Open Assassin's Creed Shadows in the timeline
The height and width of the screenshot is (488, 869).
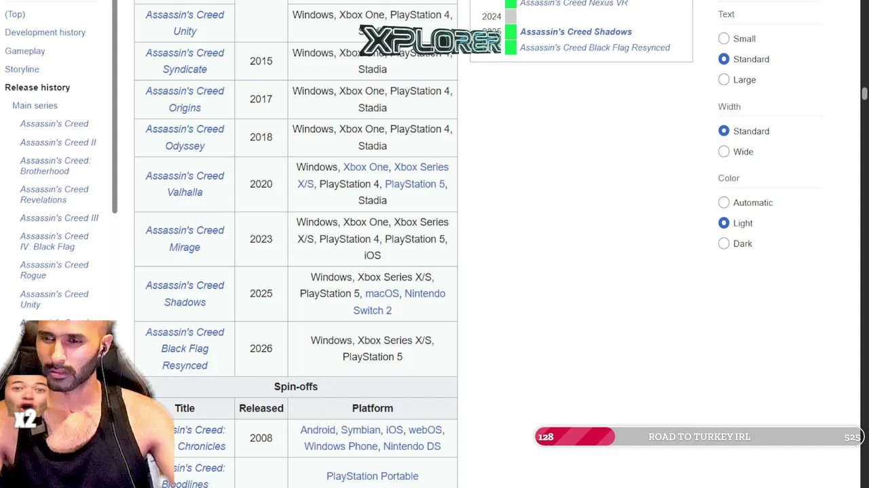coord(576,32)
